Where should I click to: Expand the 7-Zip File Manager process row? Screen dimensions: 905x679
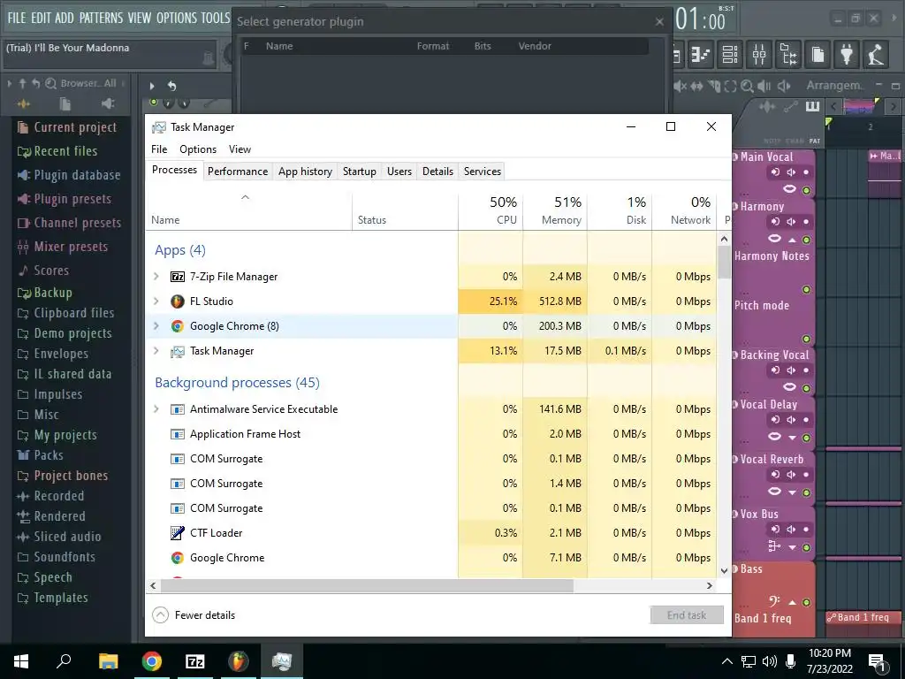156,277
